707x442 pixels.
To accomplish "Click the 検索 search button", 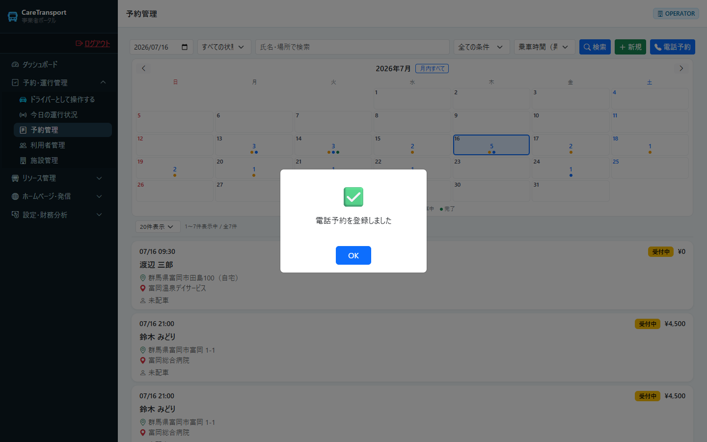I will (595, 47).
